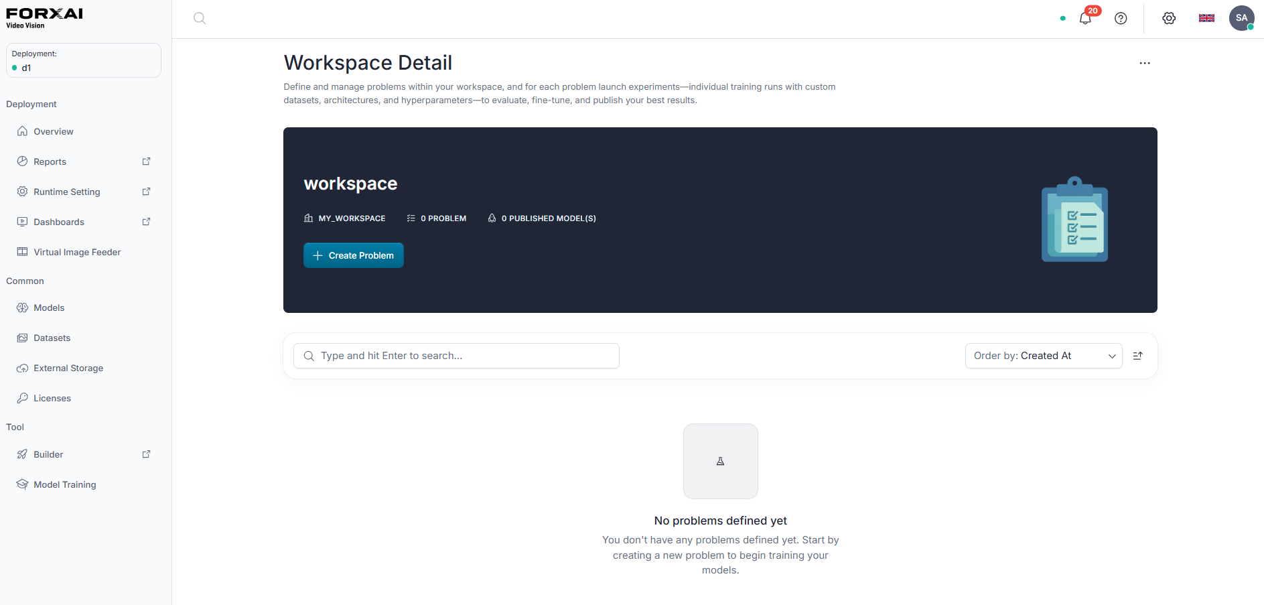Click the Model Training graduation cap icon
The image size is (1264, 605).
23,484
